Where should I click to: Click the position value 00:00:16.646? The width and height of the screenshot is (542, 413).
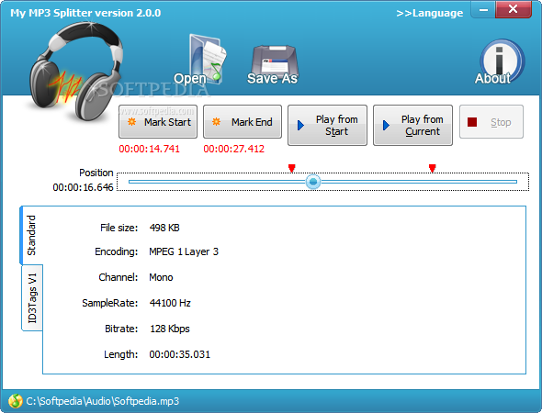pos(83,187)
